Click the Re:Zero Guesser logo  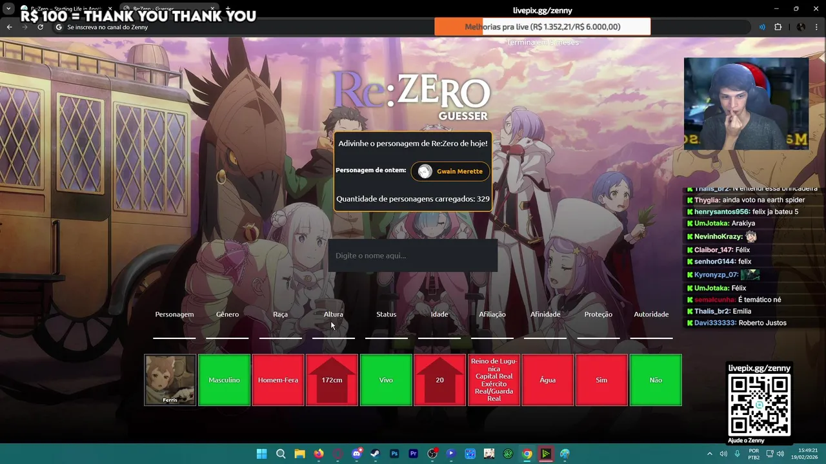coord(411,95)
